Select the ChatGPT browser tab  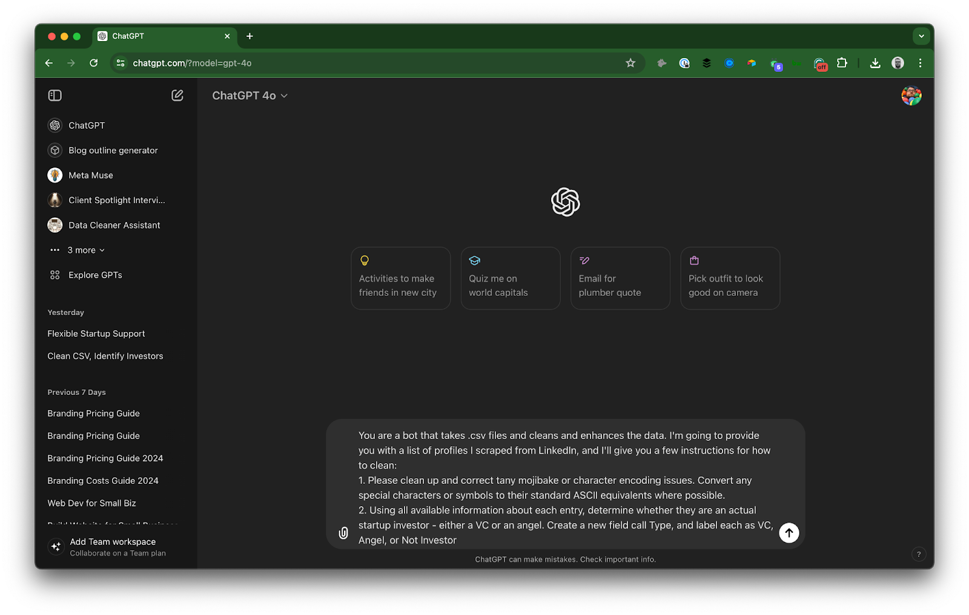(x=164, y=36)
